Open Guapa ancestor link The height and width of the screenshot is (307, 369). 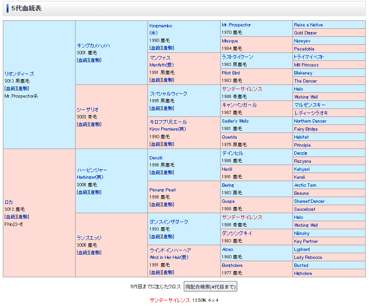tap(228, 201)
